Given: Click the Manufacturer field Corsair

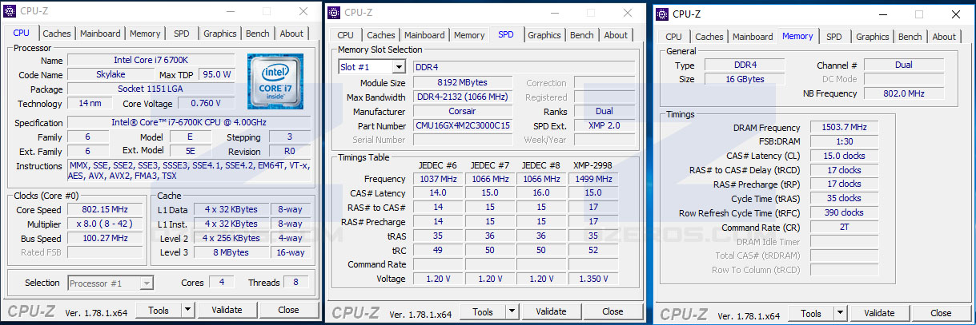Looking at the screenshot, I should coord(463,112).
